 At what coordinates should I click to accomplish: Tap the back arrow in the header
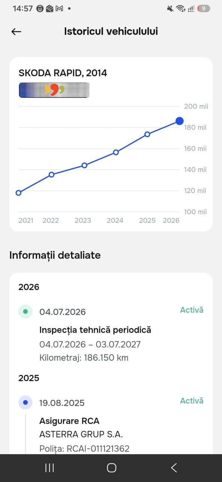[16, 32]
